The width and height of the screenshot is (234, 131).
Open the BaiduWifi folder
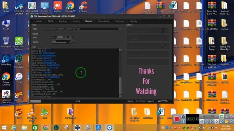coord(224,60)
